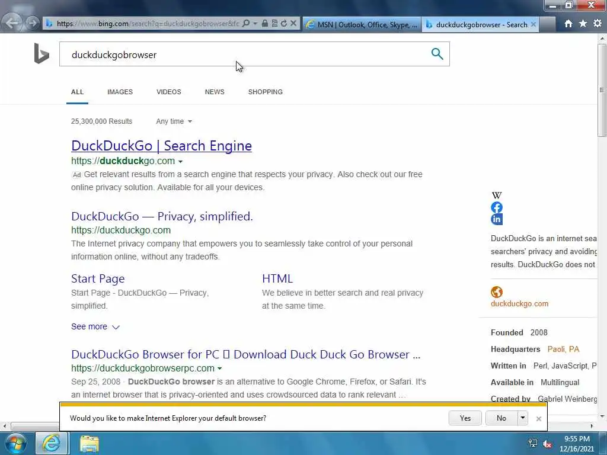Click the orange globe website icon
The width and height of the screenshot is (607, 455).
[497, 291]
